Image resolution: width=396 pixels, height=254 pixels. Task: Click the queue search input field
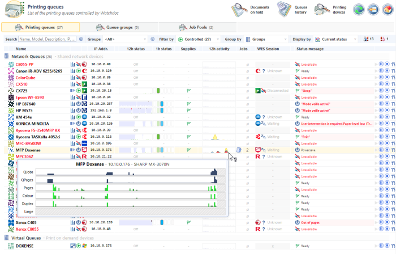[x=48, y=39]
